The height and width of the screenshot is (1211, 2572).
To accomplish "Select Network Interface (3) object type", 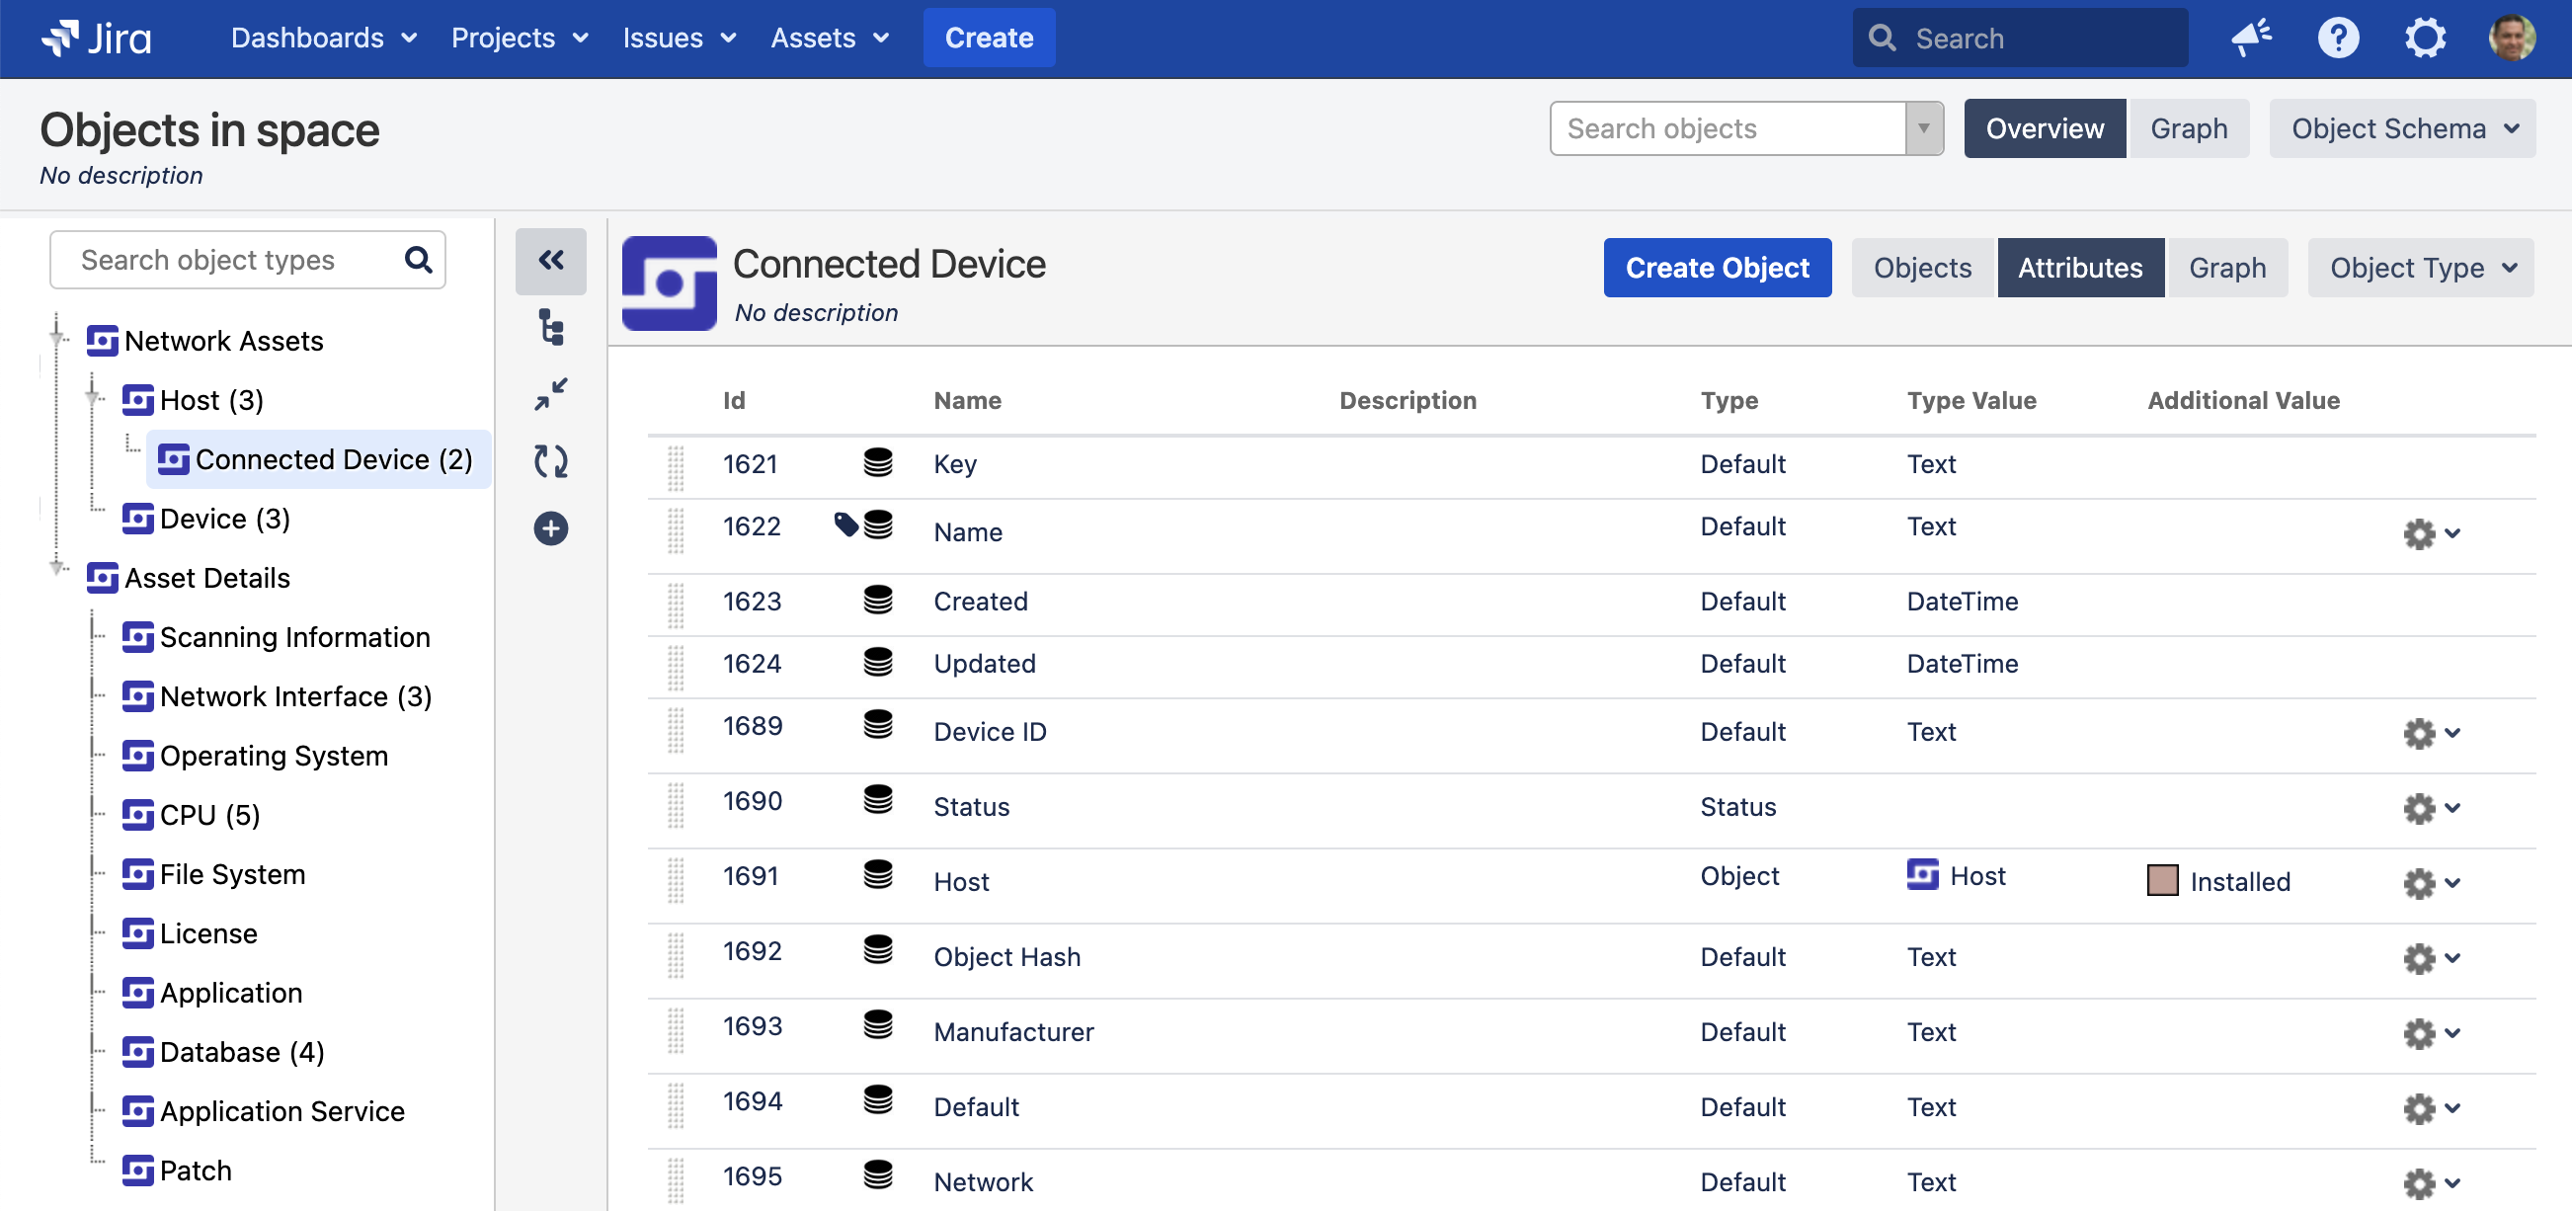I will (277, 695).
